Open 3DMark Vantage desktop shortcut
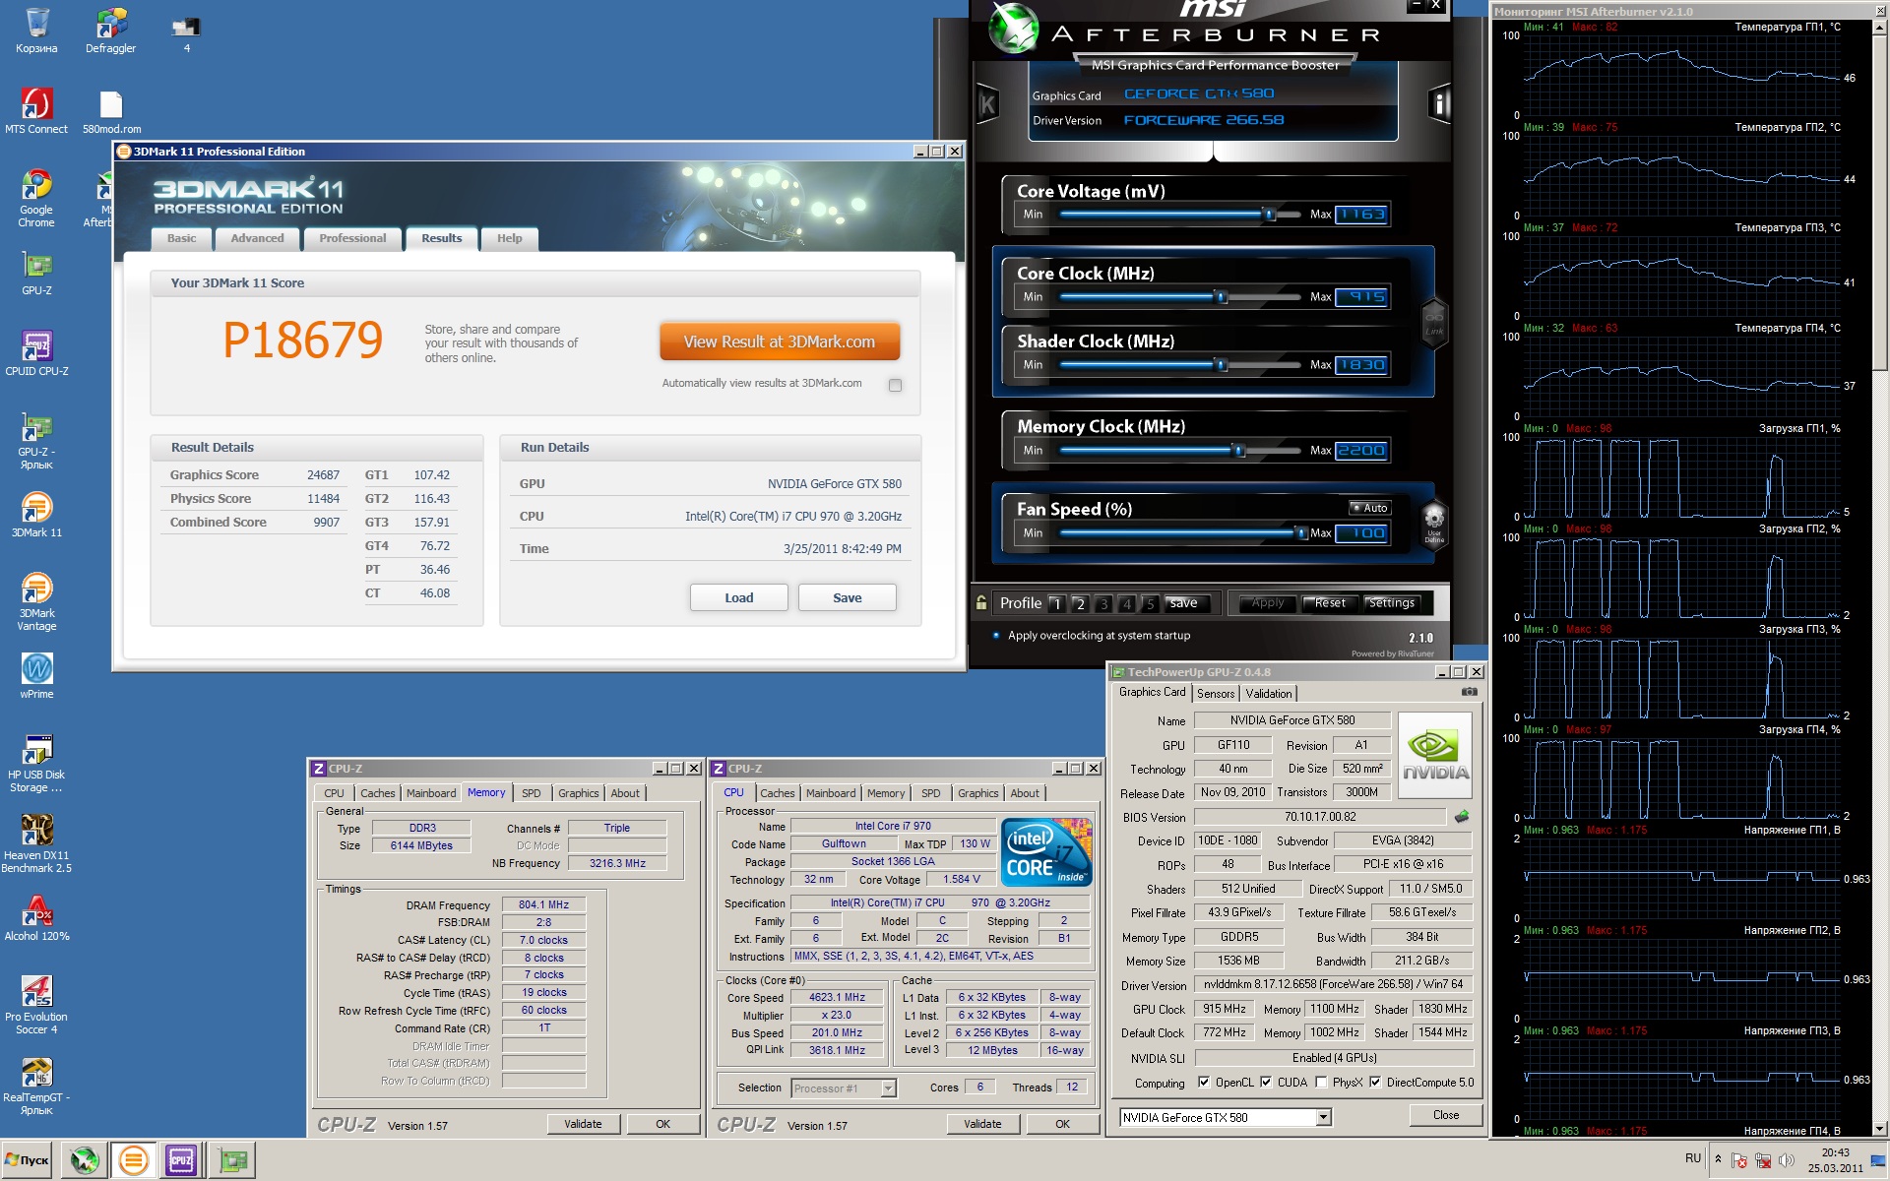This screenshot has width=1890, height=1181. 36,590
